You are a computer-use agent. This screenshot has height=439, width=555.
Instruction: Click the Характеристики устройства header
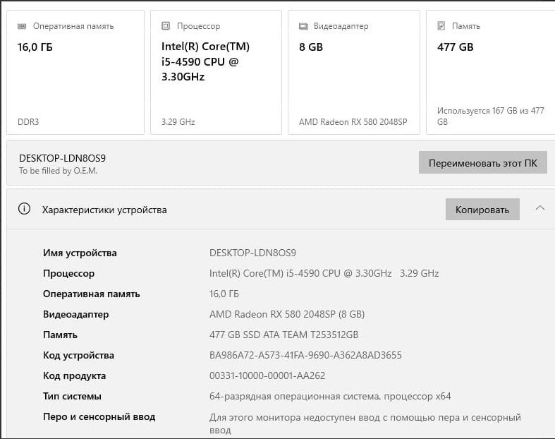pos(104,210)
